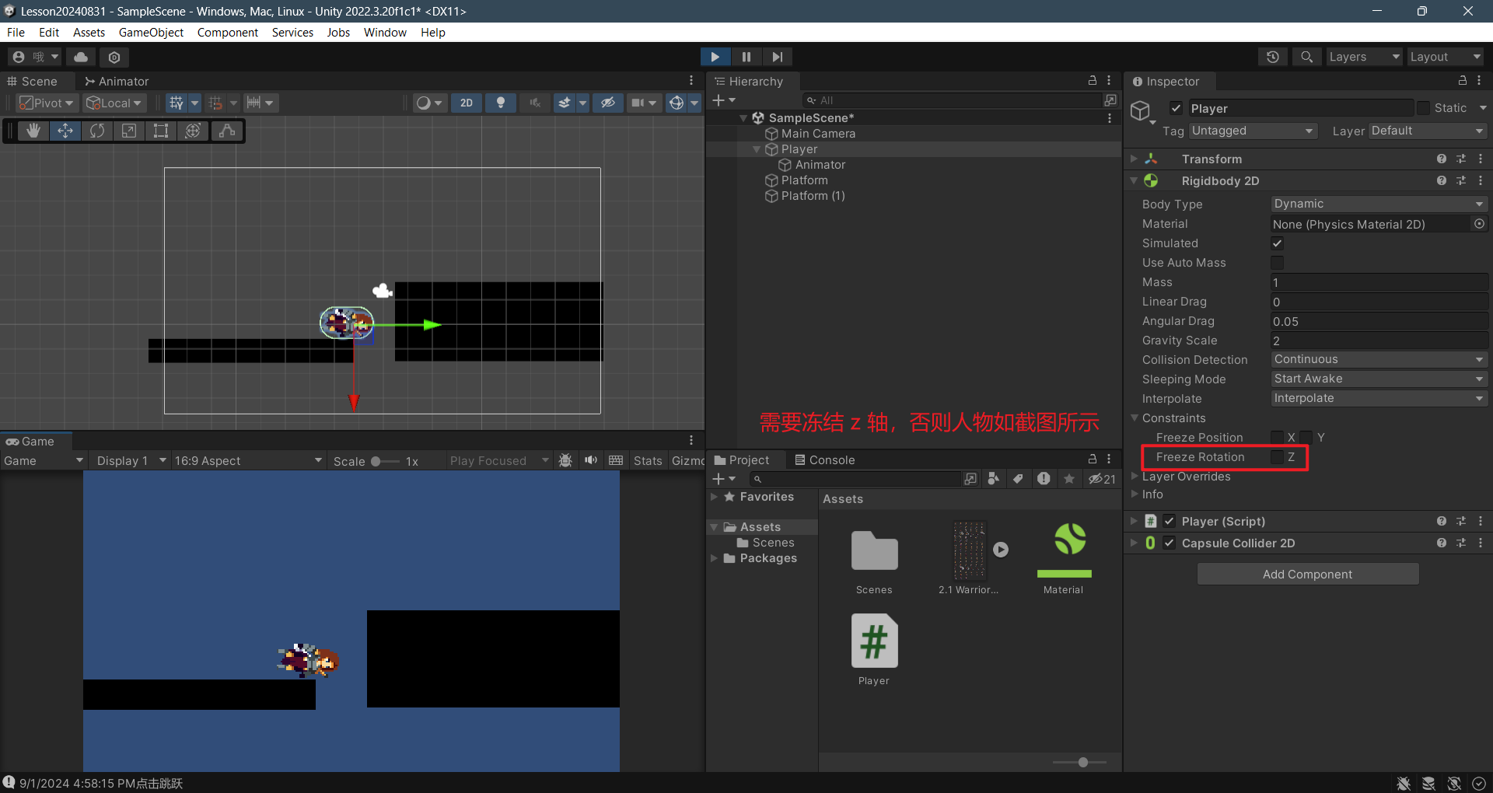Viewport: 1493px width, 793px height.
Task: Uncheck the Simulated checkbox
Action: 1277,243
